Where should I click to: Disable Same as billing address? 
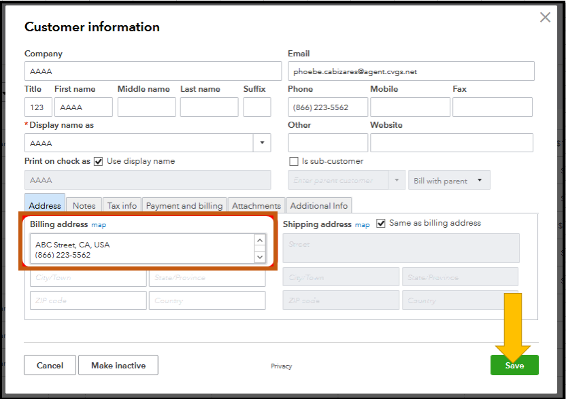pos(380,224)
